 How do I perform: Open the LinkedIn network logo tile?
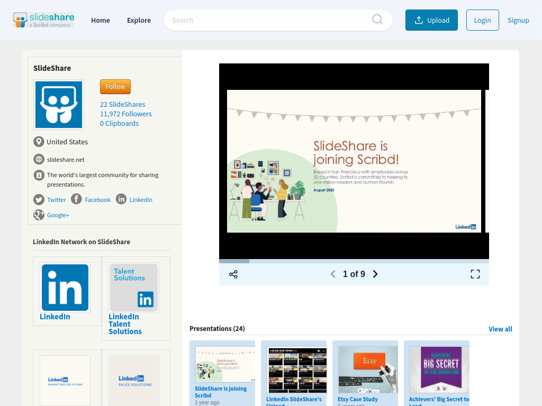click(65, 288)
